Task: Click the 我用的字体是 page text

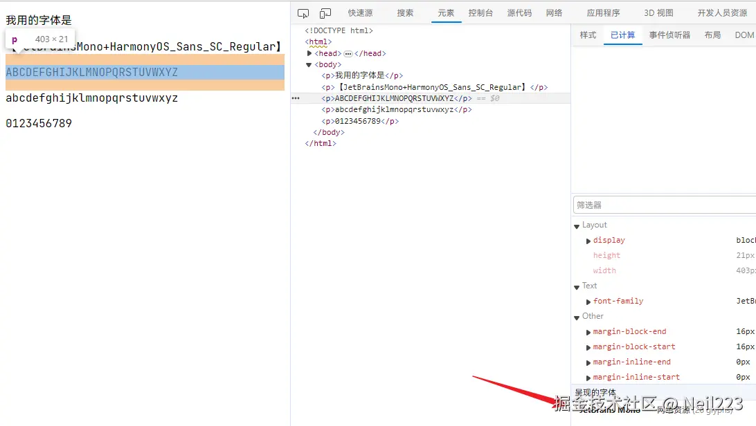Action: coord(39,20)
